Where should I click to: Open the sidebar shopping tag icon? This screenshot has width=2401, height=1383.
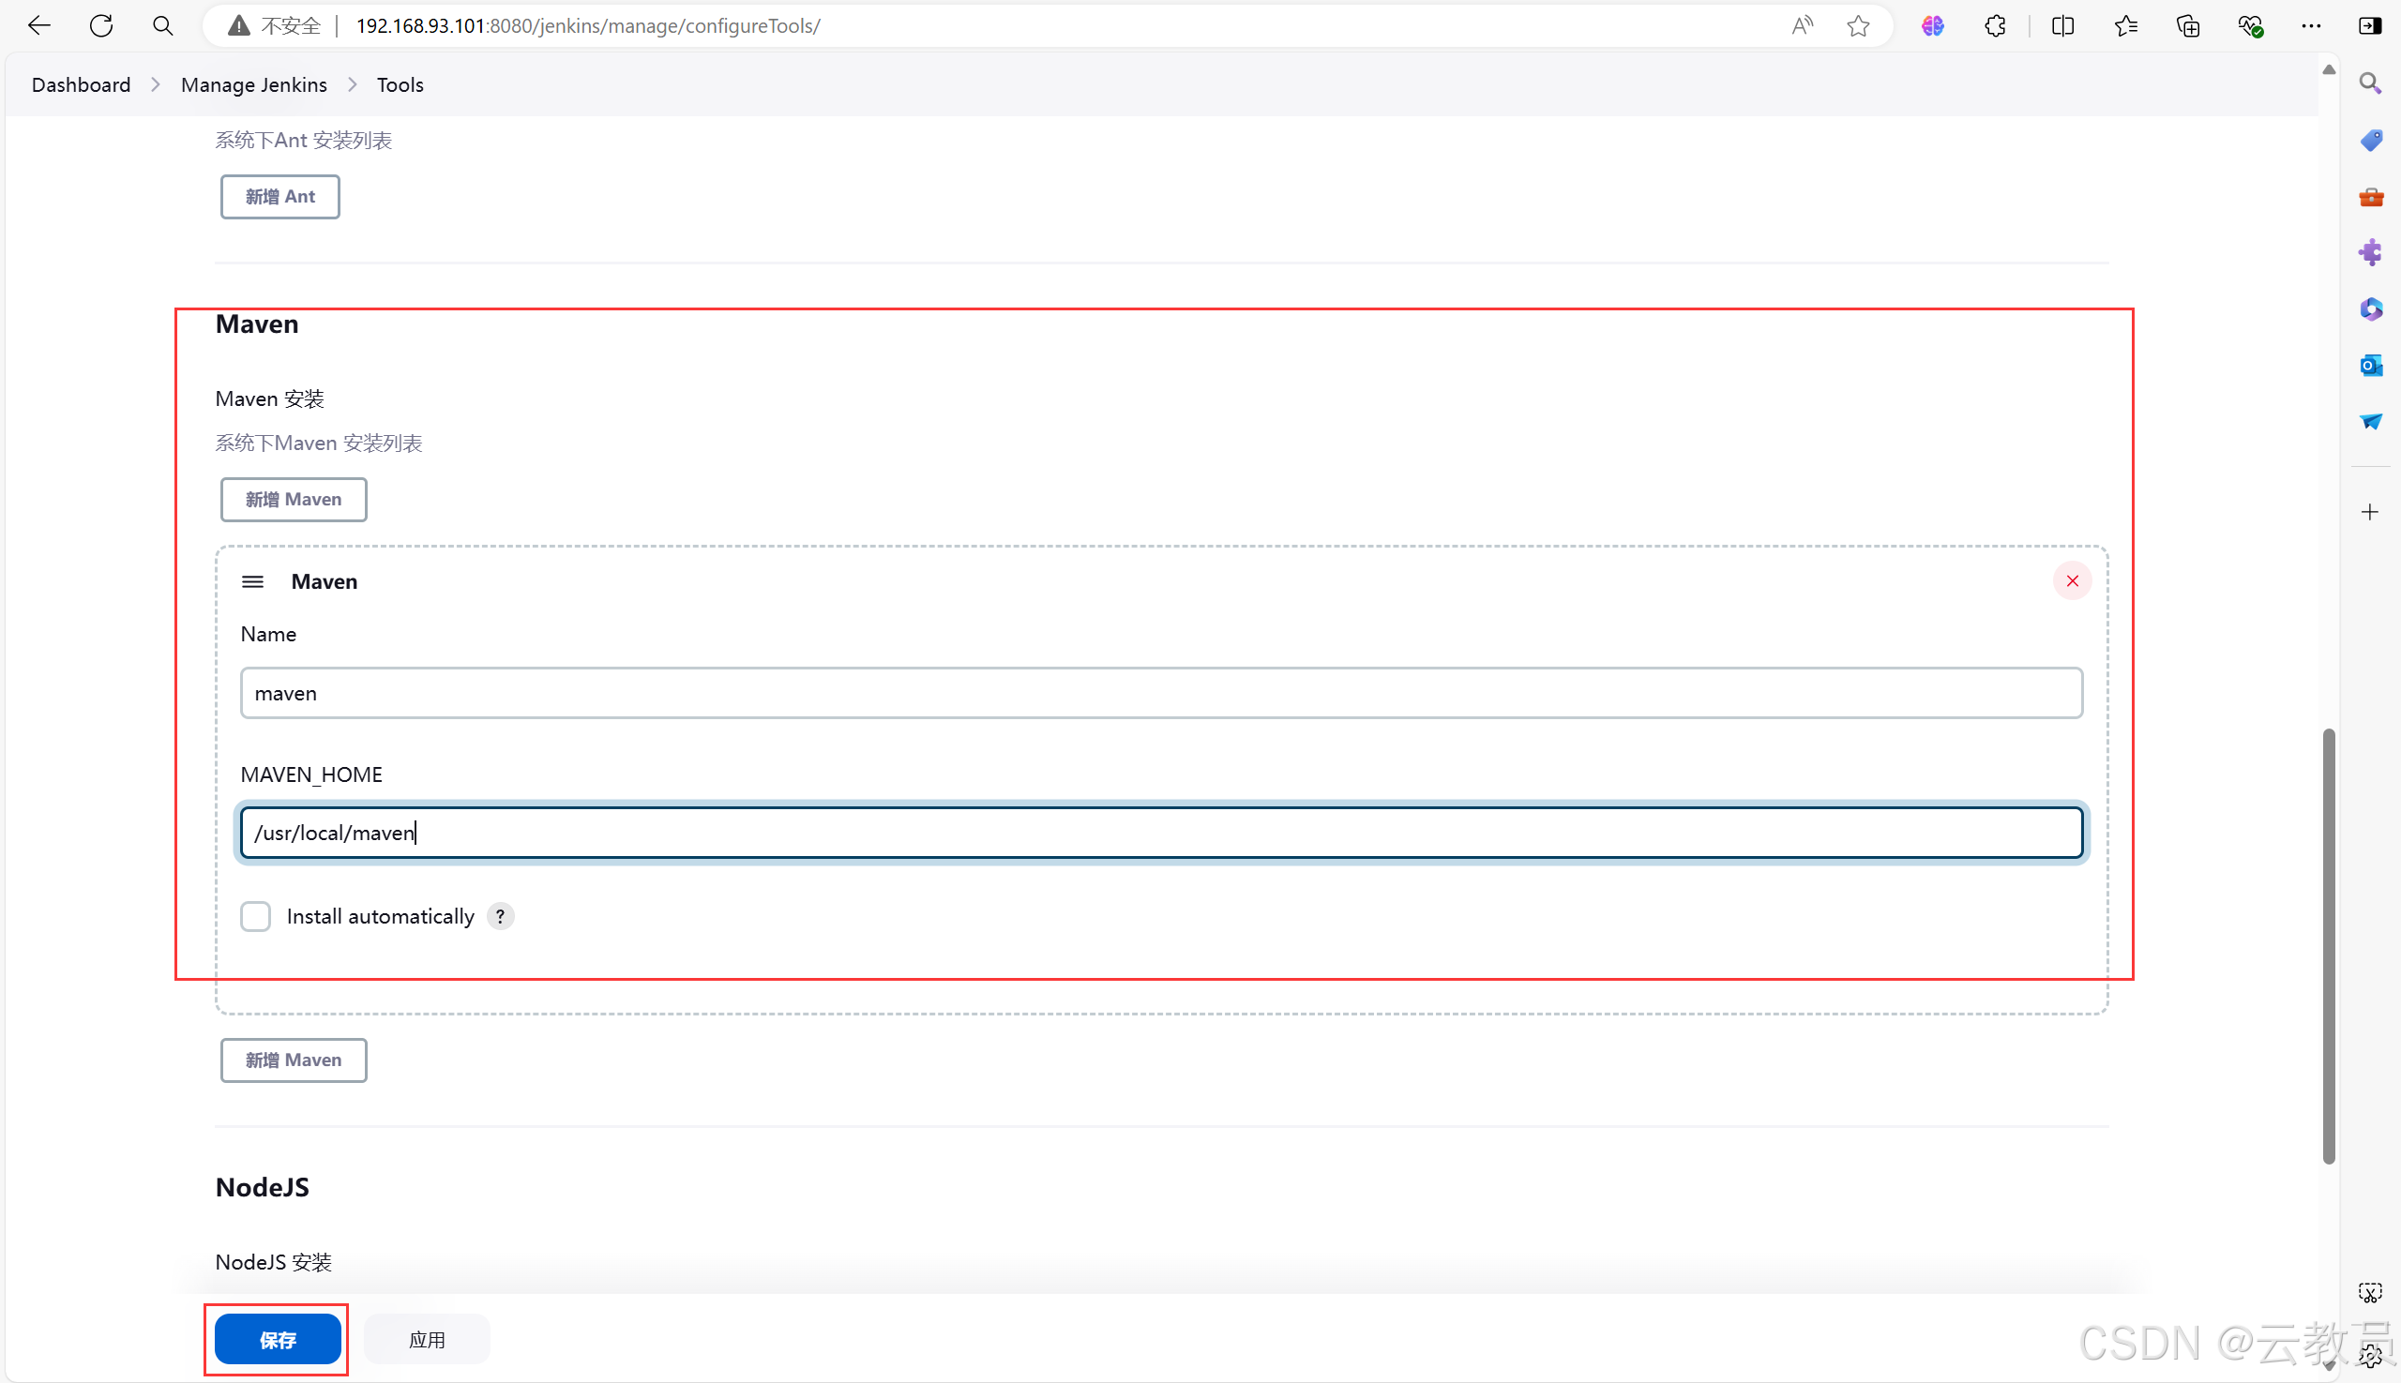coord(2371,141)
